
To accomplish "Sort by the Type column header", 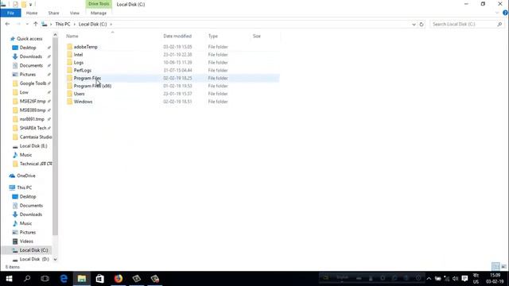I will [213, 36].
